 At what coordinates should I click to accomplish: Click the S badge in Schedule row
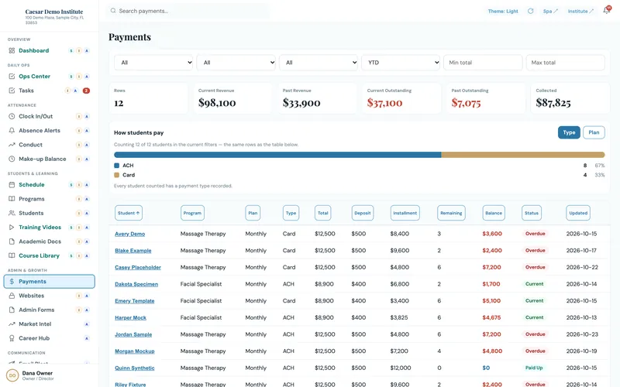71,185
